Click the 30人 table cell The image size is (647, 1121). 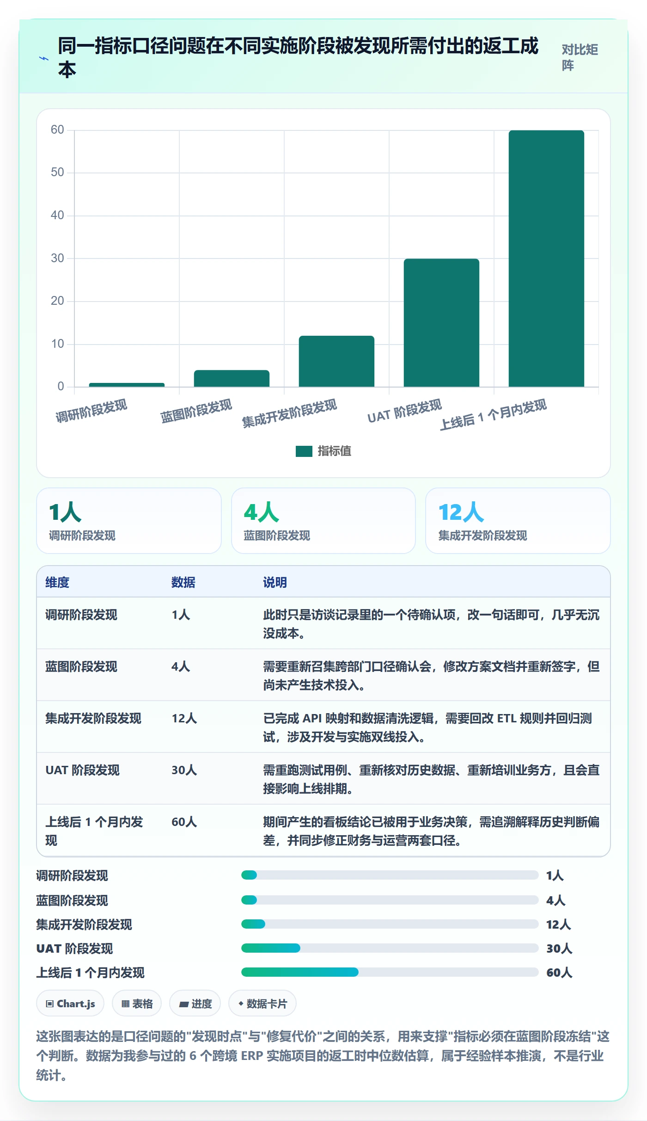(184, 770)
